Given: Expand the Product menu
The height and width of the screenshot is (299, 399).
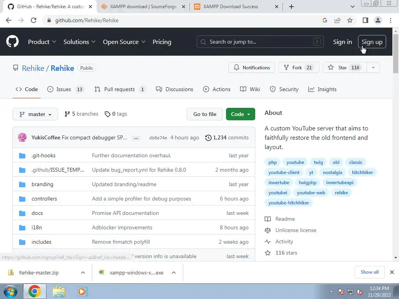Looking at the screenshot, I should 42,42.
